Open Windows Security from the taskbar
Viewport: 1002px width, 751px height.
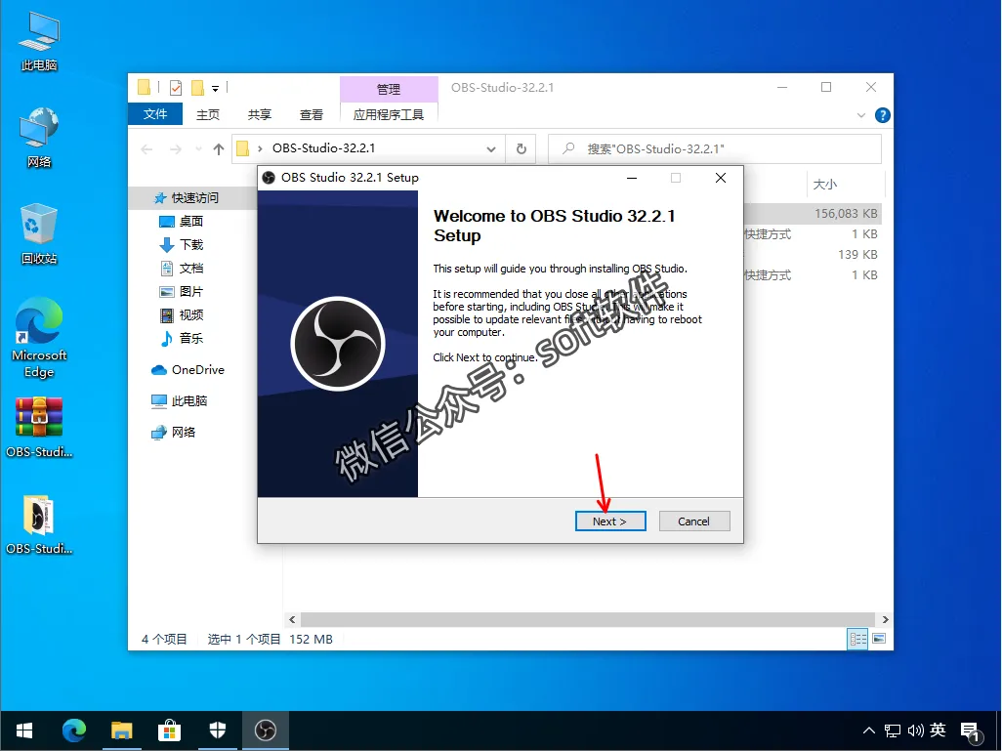pos(217,730)
